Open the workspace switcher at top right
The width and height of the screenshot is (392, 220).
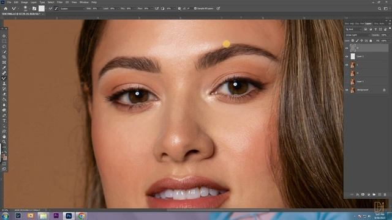(x=386, y=9)
